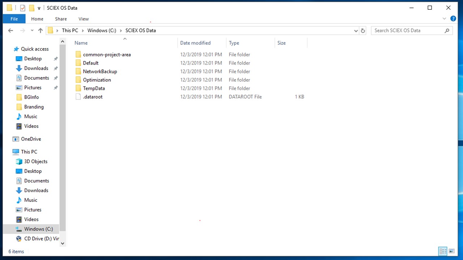Click navigation pane scroll up arrow
Image resolution: width=463 pixels, height=260 pixels.
(x=62, y=42)
